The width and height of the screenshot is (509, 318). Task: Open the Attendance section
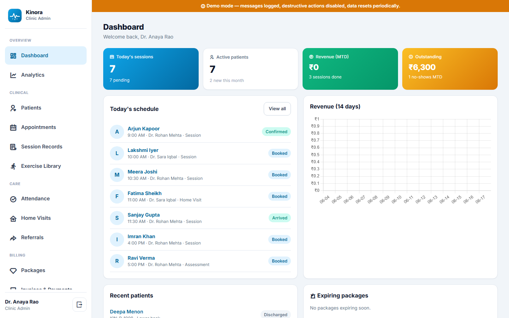click(46, 199)
